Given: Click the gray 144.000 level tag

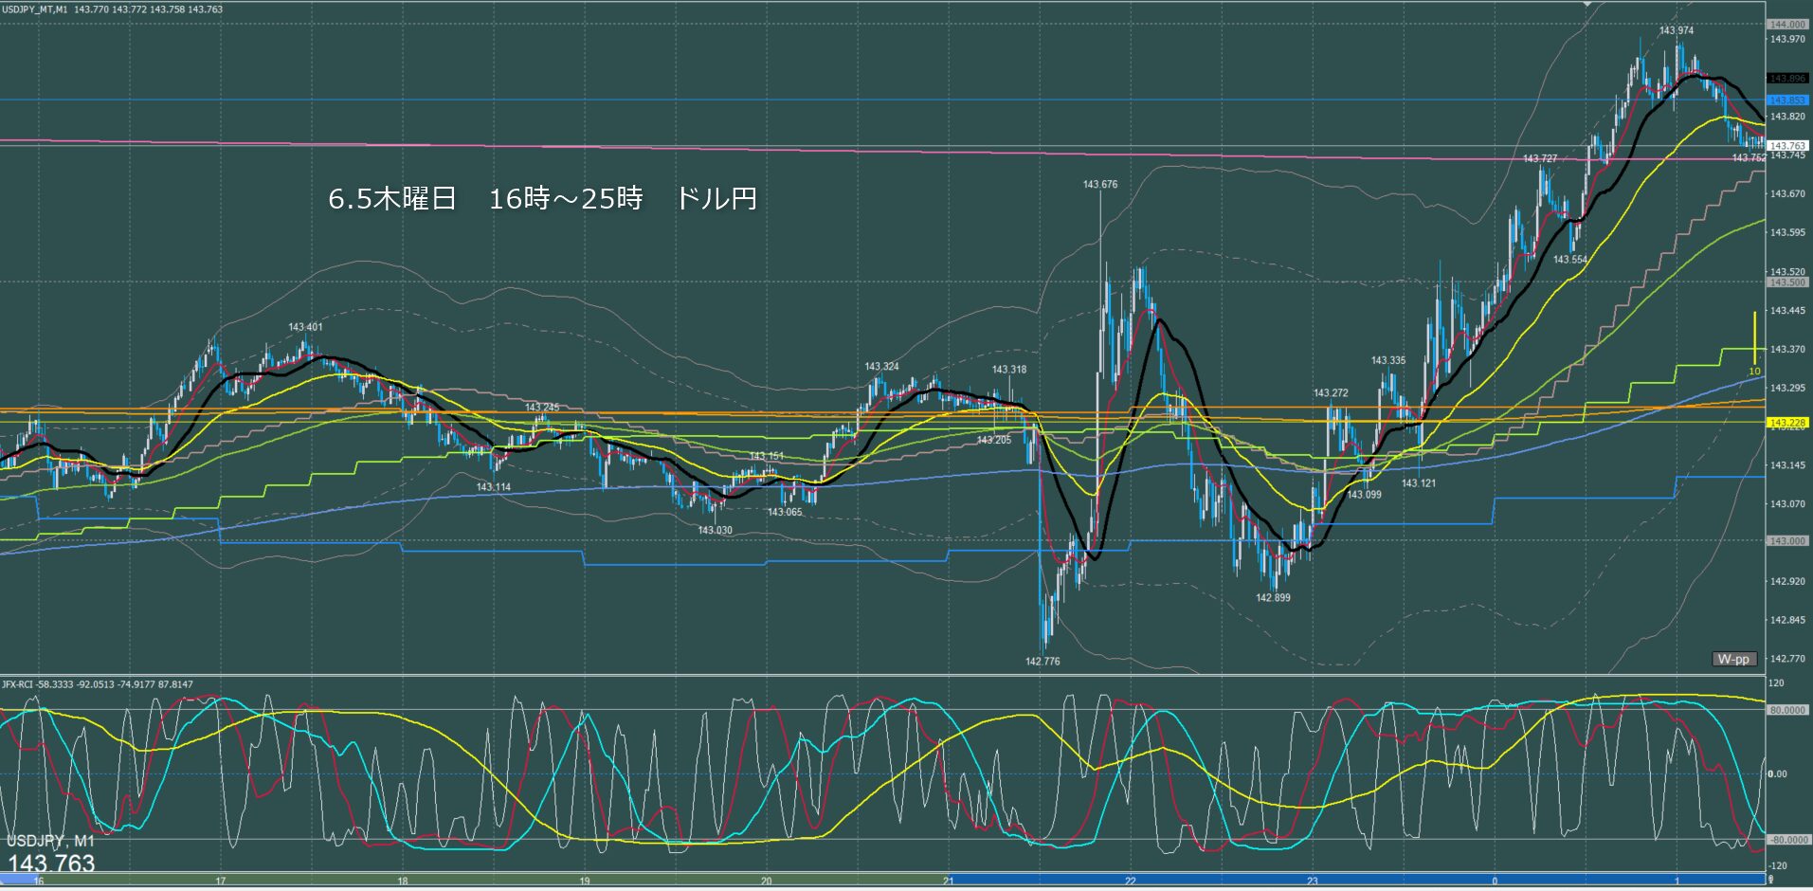Looking at the screenshot, I should [x=1787, y=25].
